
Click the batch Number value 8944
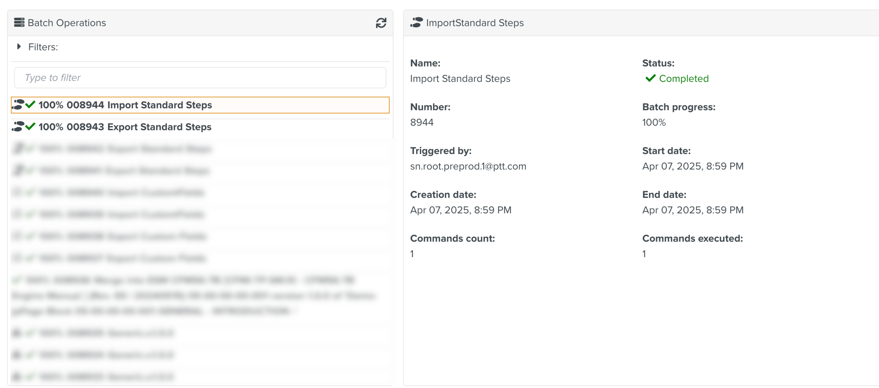tap(422, 122)
